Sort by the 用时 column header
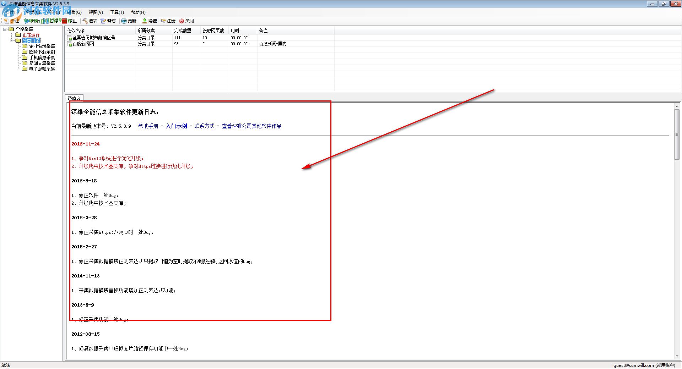 [243, 31]
